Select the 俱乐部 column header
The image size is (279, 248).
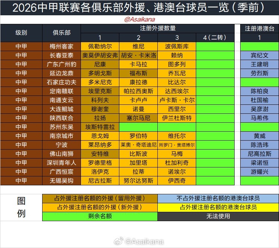click(x=62, y=33)
